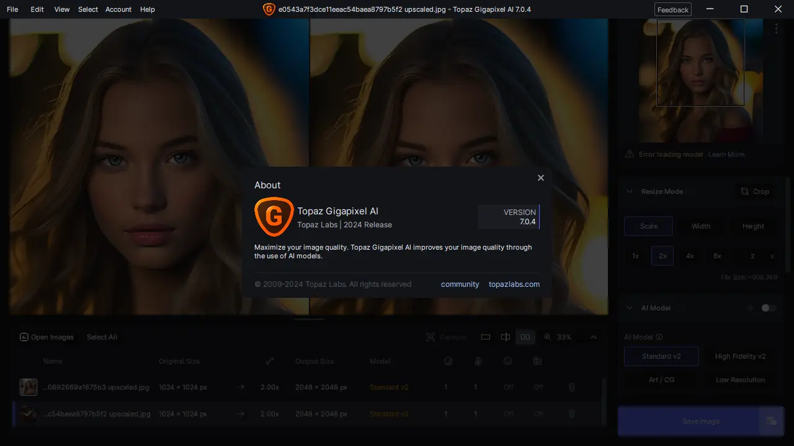794x446 pixels.
Task: Click the Feedback button
Action: pyautogui.click(x=673, y=9)
